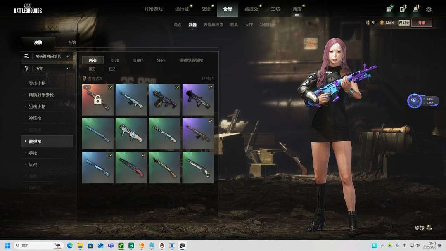Image resolution: width=446 pixels, height=251 pixels.
Task: Click the BP coin currency icon
Action: pyautogui.click(x=382, y=23)
